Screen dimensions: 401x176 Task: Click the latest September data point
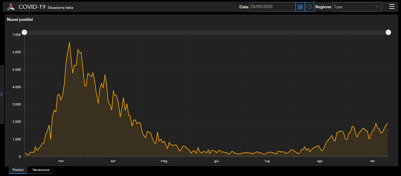tap(387, 123)
